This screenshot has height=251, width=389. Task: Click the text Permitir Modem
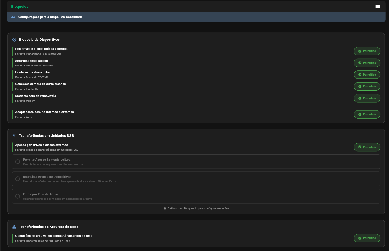pyautogui.click(x=25, y=101)
